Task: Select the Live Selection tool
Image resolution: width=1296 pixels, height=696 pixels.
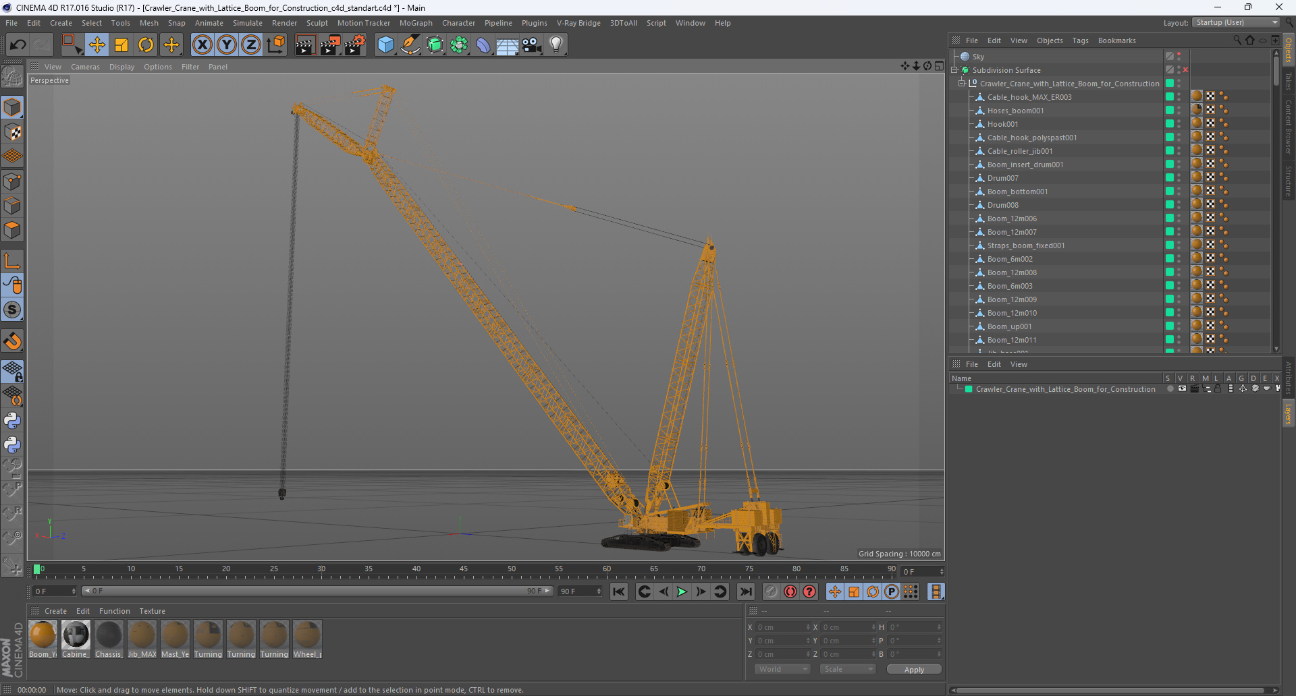Action: (x=72, y=45)
